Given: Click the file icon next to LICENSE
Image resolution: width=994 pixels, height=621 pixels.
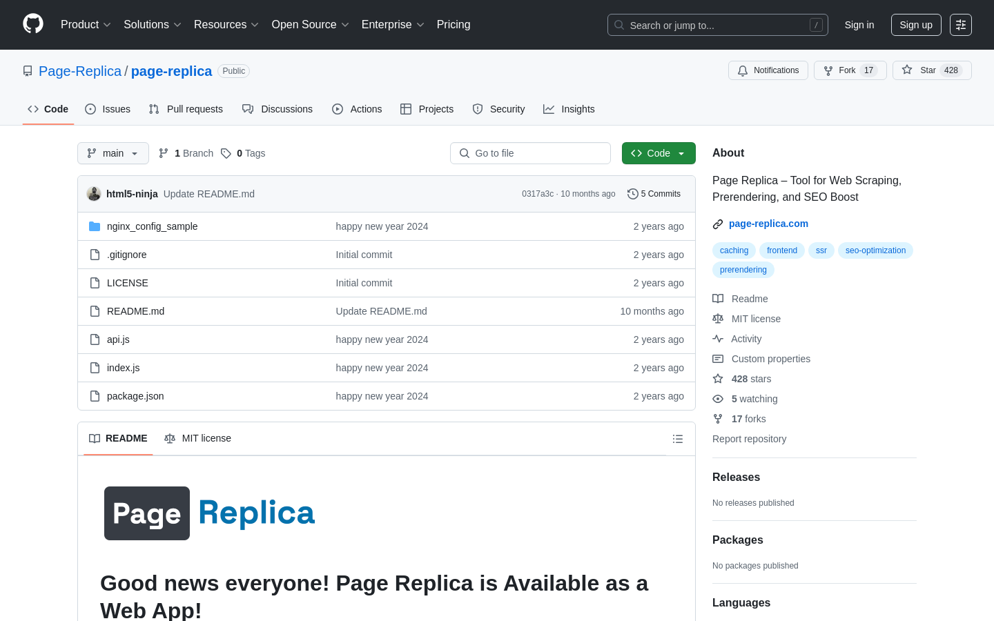Looking at the screenshot, I should click(95, 283).
